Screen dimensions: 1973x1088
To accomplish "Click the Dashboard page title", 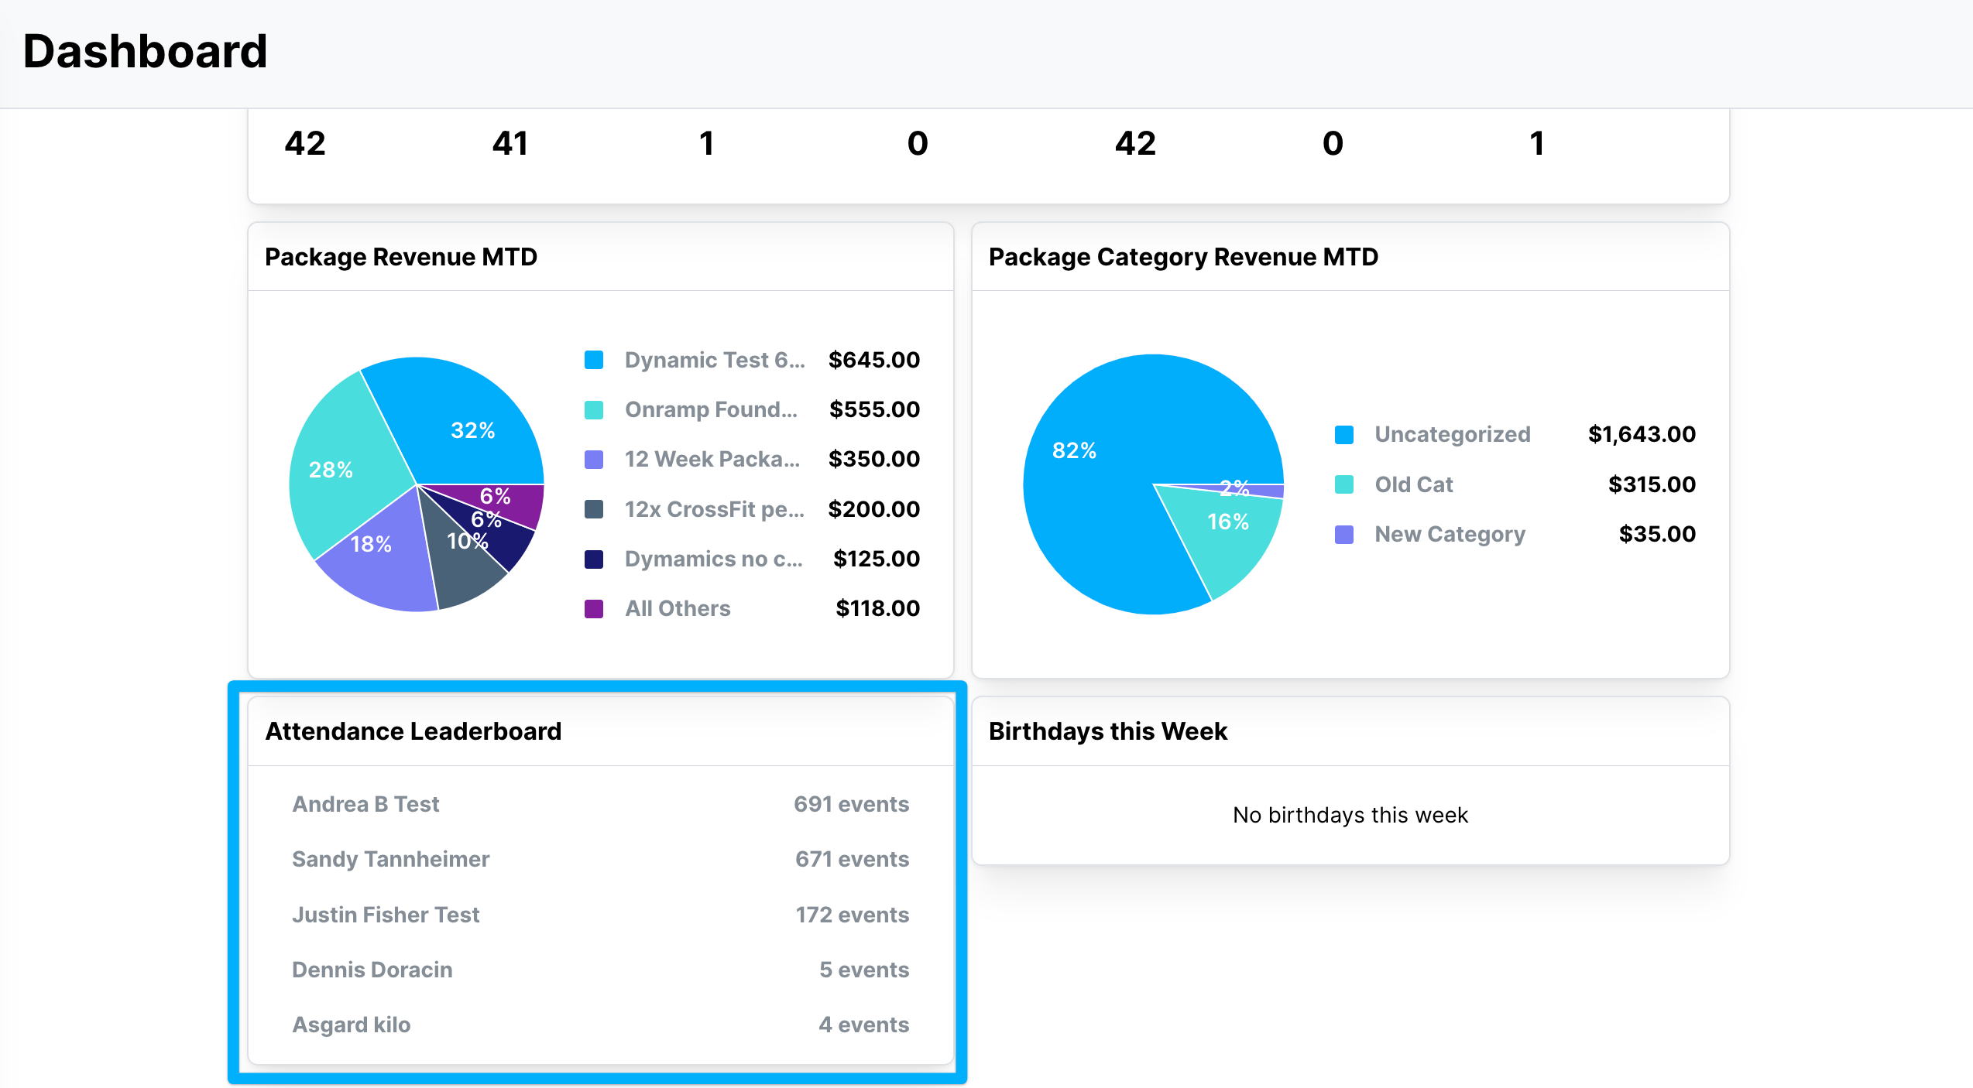I will coord(145,51).
